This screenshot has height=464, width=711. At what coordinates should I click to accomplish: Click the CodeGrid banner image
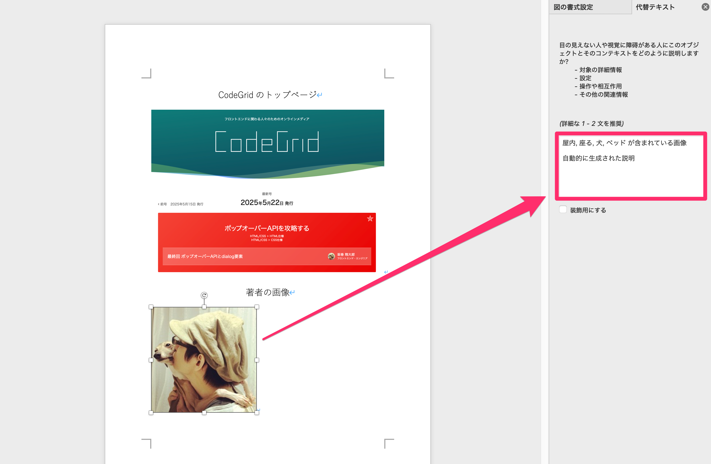(x=268, y=144)
